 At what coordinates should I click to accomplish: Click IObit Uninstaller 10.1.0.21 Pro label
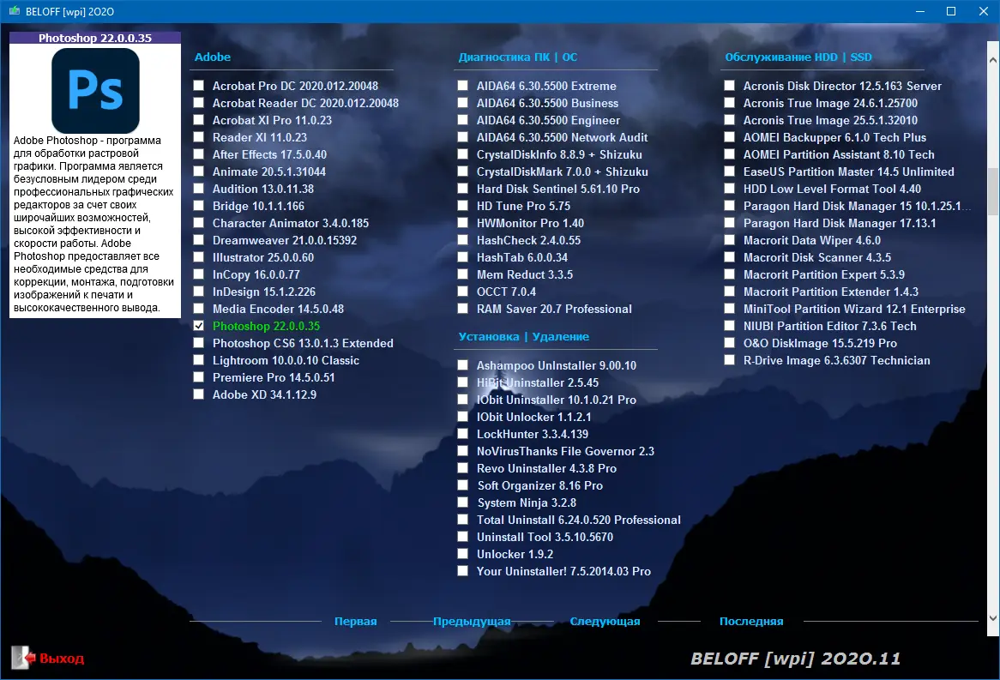556,400
